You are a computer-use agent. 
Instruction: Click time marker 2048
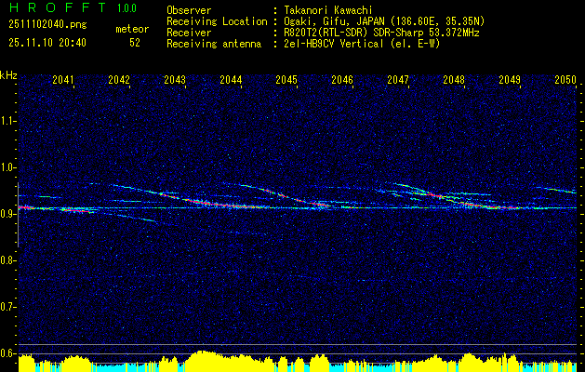click(454, 79)
